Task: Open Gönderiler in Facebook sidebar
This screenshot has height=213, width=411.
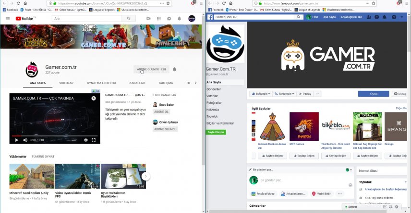Action: click(214, 89)
